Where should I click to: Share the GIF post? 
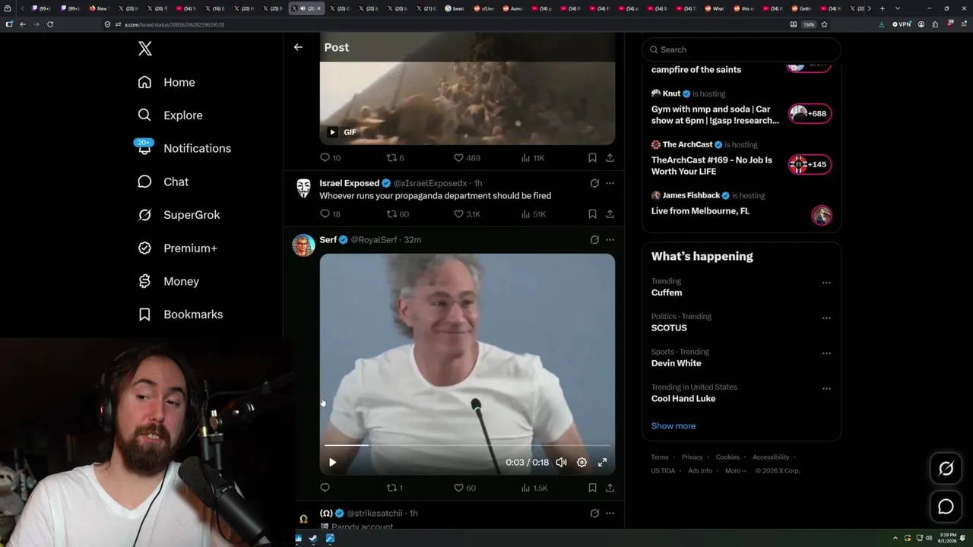pyautogui.click(x=610, y=158)
